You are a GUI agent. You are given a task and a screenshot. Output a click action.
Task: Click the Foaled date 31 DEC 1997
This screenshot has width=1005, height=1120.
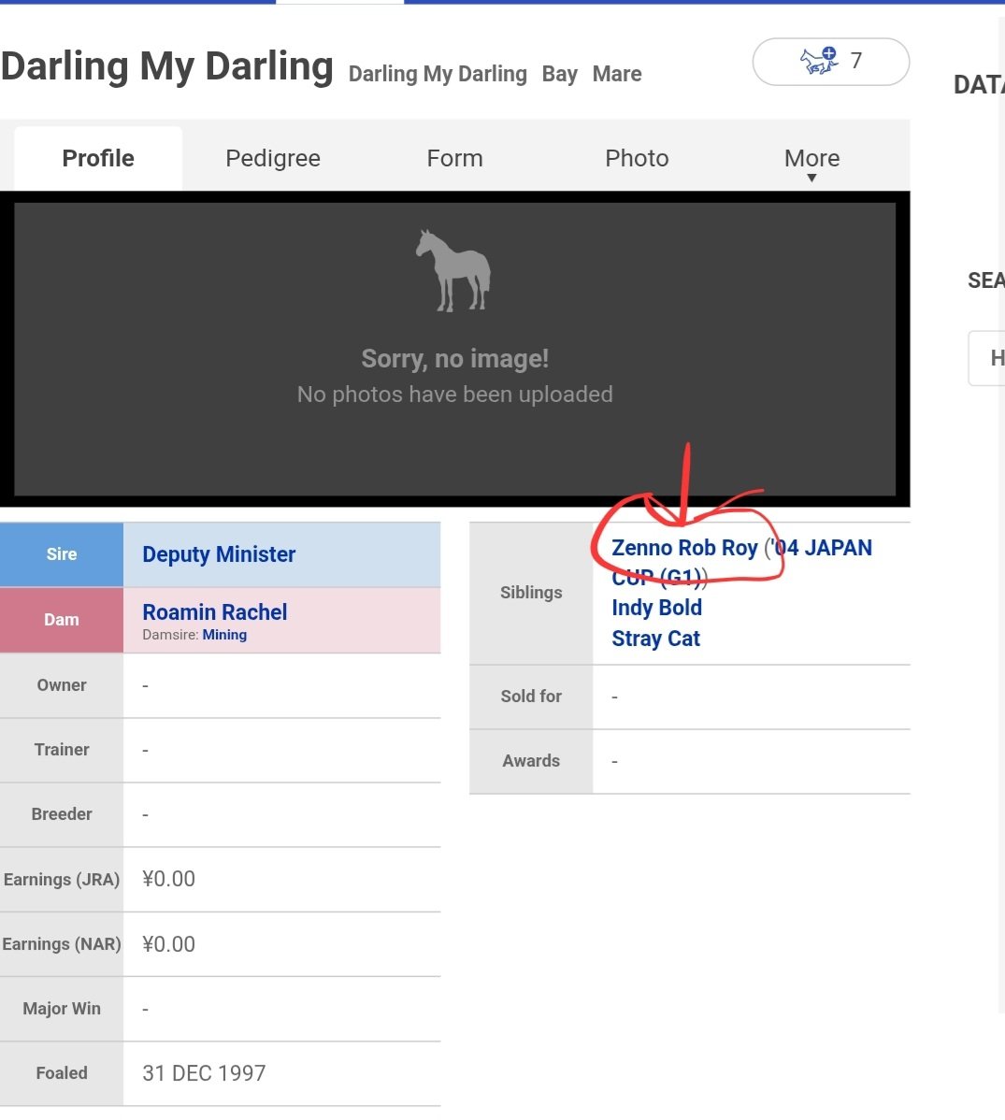pyautogui.click(x=204, y=1073)
